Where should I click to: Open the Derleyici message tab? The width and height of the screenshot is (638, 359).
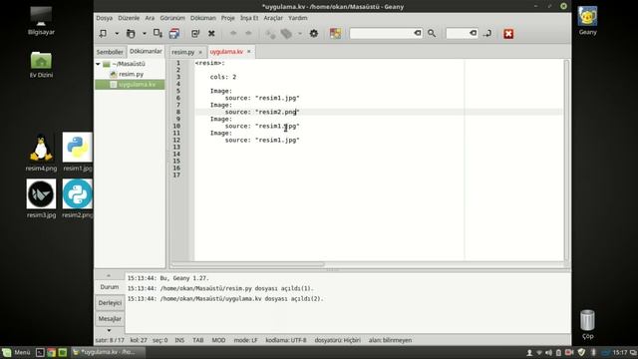click(110, 303)
